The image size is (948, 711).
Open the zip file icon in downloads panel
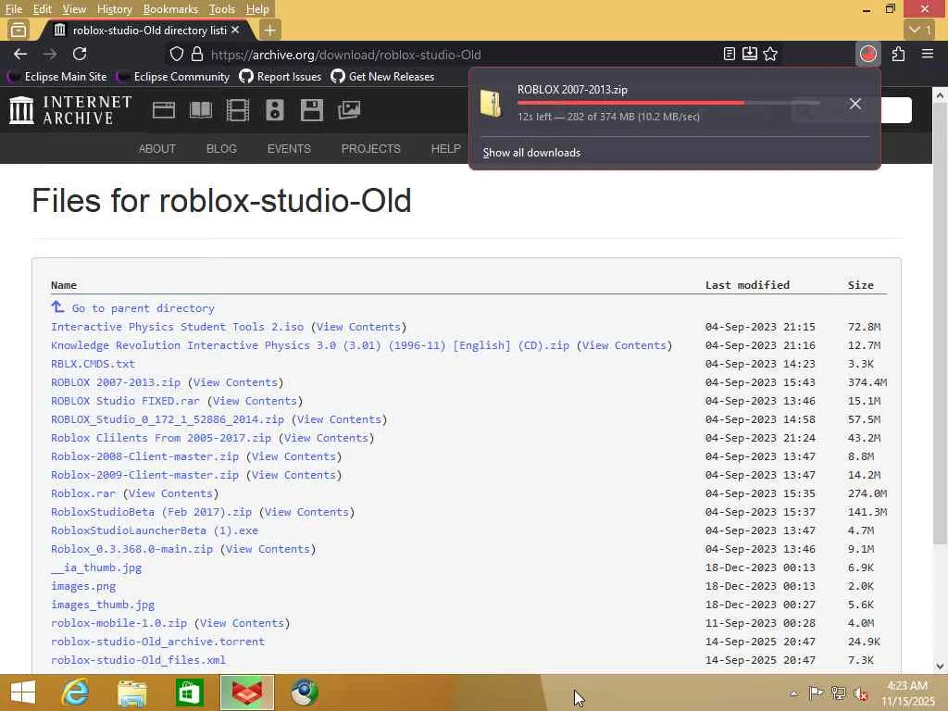[x=491, y=104]
